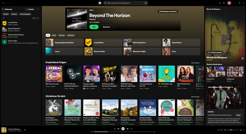Open more options next to Speichern

(x=116, y=27)
